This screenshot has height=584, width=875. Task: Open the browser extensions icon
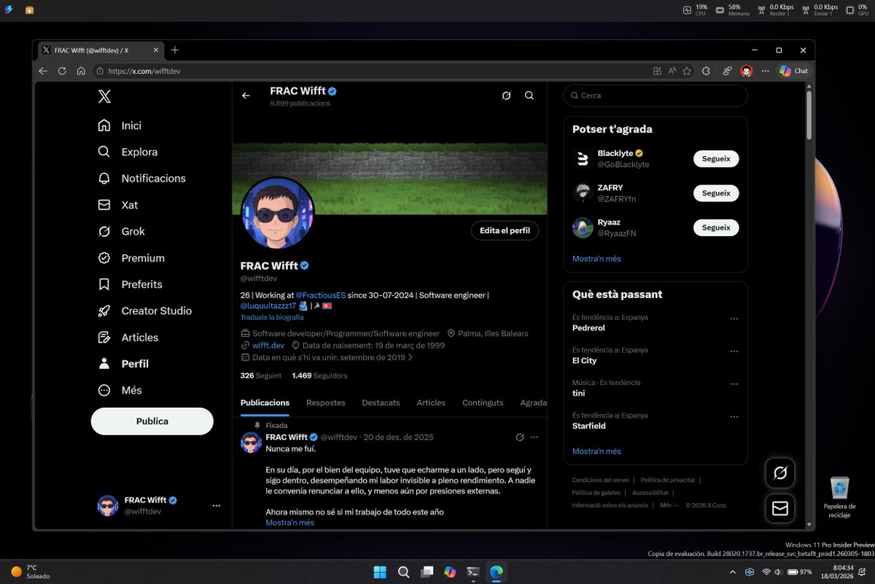tap(706, 71)
